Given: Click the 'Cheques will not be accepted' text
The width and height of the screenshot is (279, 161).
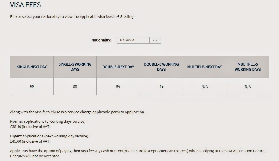Looking at the screenshot, I should [35, 156].
